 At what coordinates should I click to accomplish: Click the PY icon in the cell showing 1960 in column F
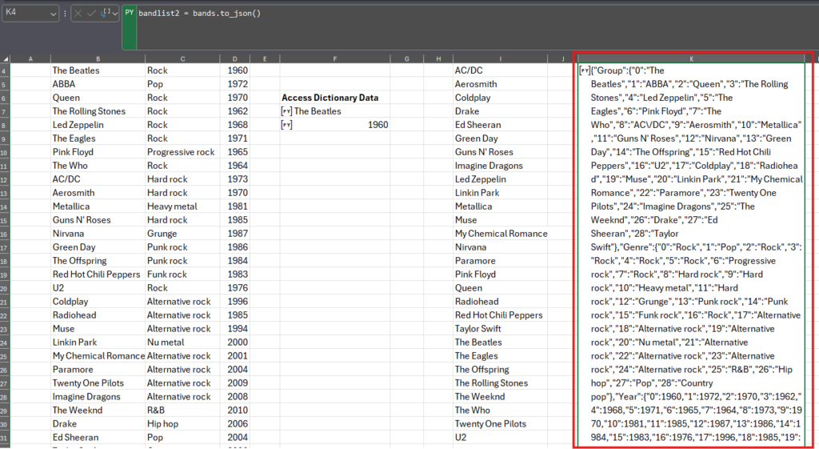pyautogui.click(x=286, y=125)
